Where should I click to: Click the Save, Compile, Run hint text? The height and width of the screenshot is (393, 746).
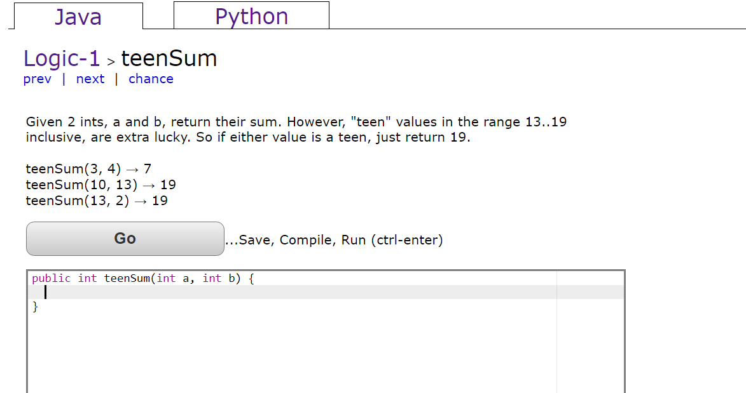coord(334,240)
